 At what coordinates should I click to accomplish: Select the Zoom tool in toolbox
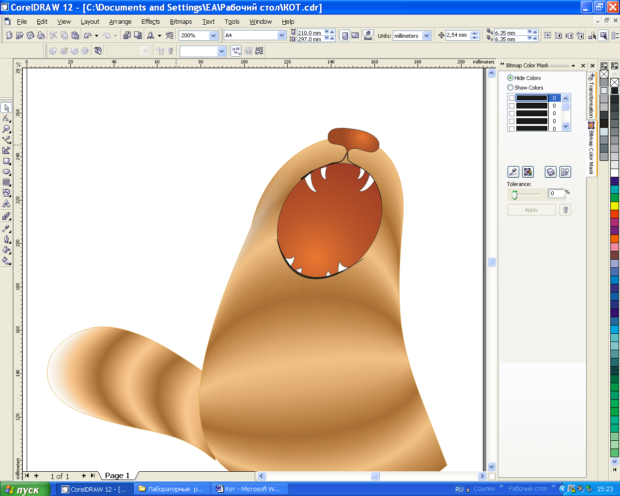pos(6,129)
